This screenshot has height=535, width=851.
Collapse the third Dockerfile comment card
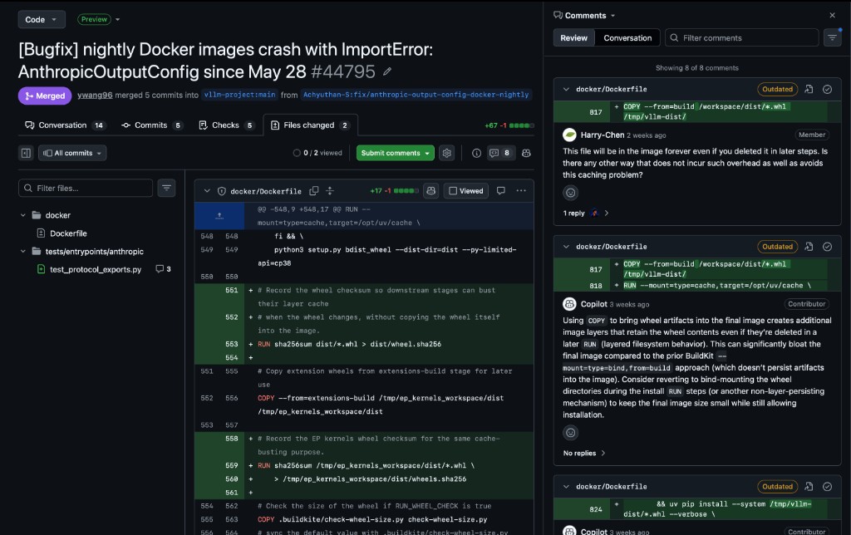(x=566, y=487)
